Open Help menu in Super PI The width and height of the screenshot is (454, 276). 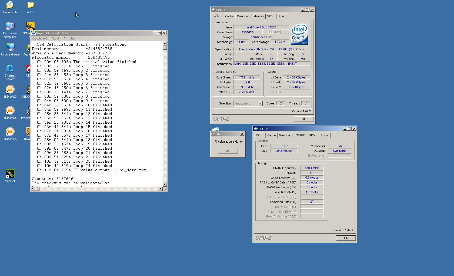tap(75, 38)
